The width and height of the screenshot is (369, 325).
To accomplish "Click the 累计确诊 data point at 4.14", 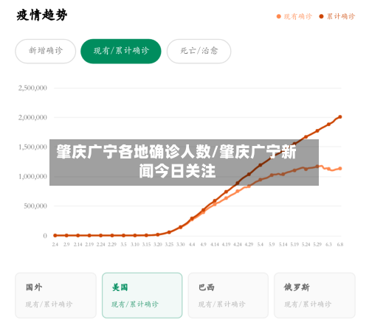I will click(x=215, y=201).
